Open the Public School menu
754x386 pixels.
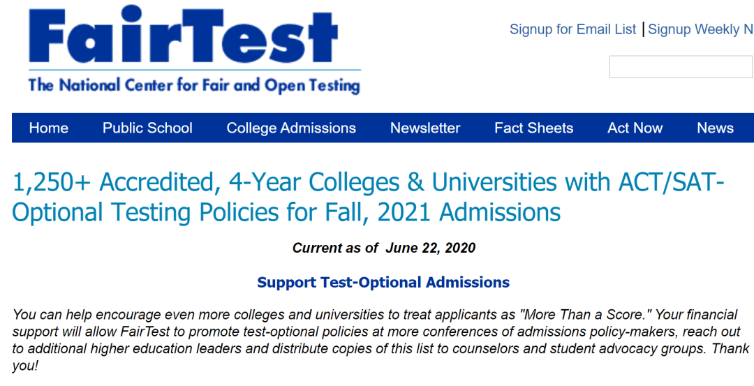[x=147, y=128]
